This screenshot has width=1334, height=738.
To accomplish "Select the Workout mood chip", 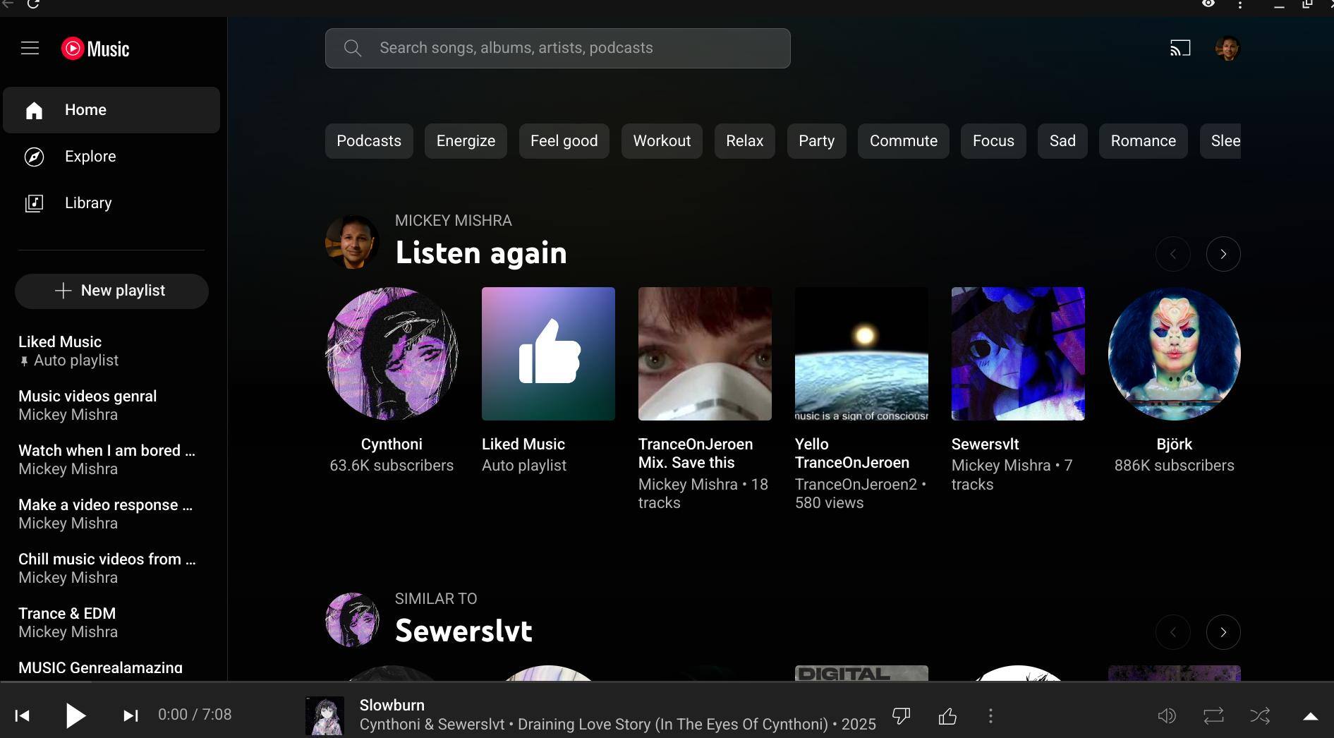I will [x=662, y=141].
